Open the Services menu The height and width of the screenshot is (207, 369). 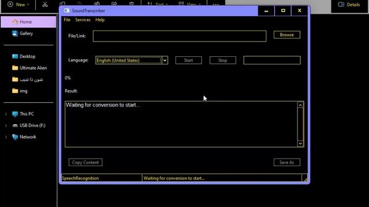pos(82,20)
